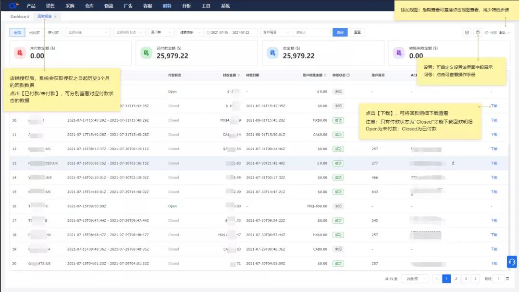This screenshot has height=292, width=519.
Task: Click the 转账状态 column help icon
Action: pyautogui.click(x=348, y=75)
